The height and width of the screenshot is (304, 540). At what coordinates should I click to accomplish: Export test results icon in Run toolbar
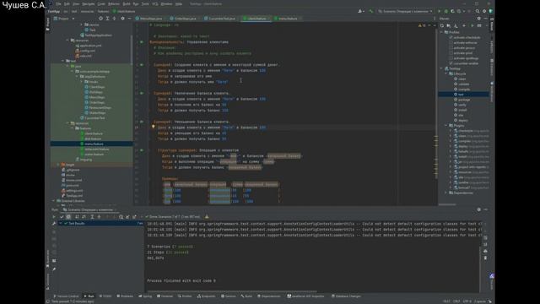[134, 217]
